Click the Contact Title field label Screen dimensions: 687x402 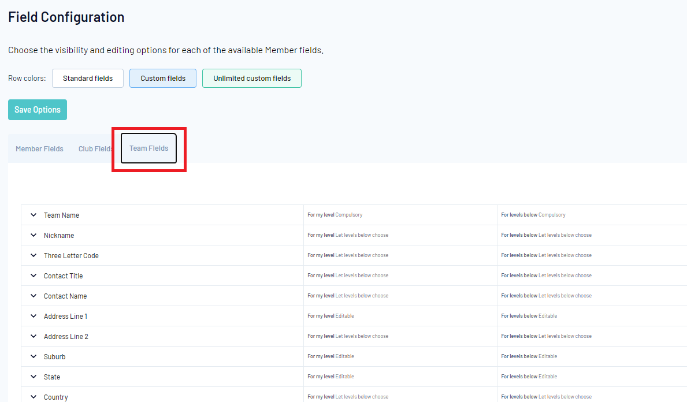click(63, 276)
